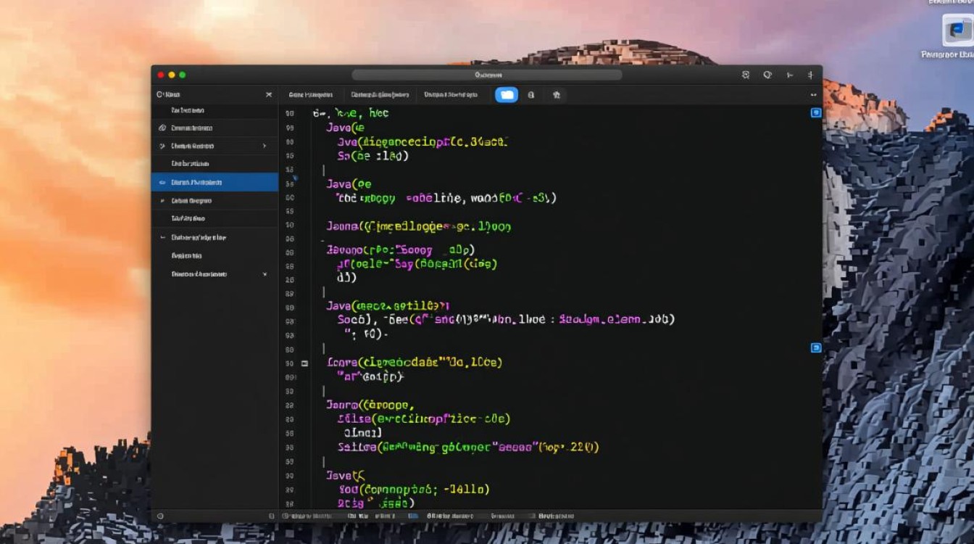The image size is (974, 544).
Task: Click the lock icon beside the blue folder button
Action: pyautogui.click(x=531, y=94)
